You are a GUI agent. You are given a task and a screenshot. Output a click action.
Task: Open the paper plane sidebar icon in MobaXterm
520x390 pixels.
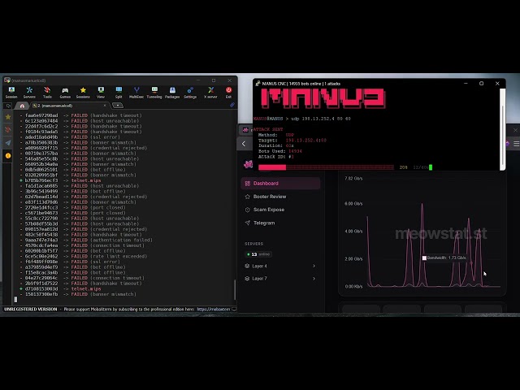[x=8, y=143]
